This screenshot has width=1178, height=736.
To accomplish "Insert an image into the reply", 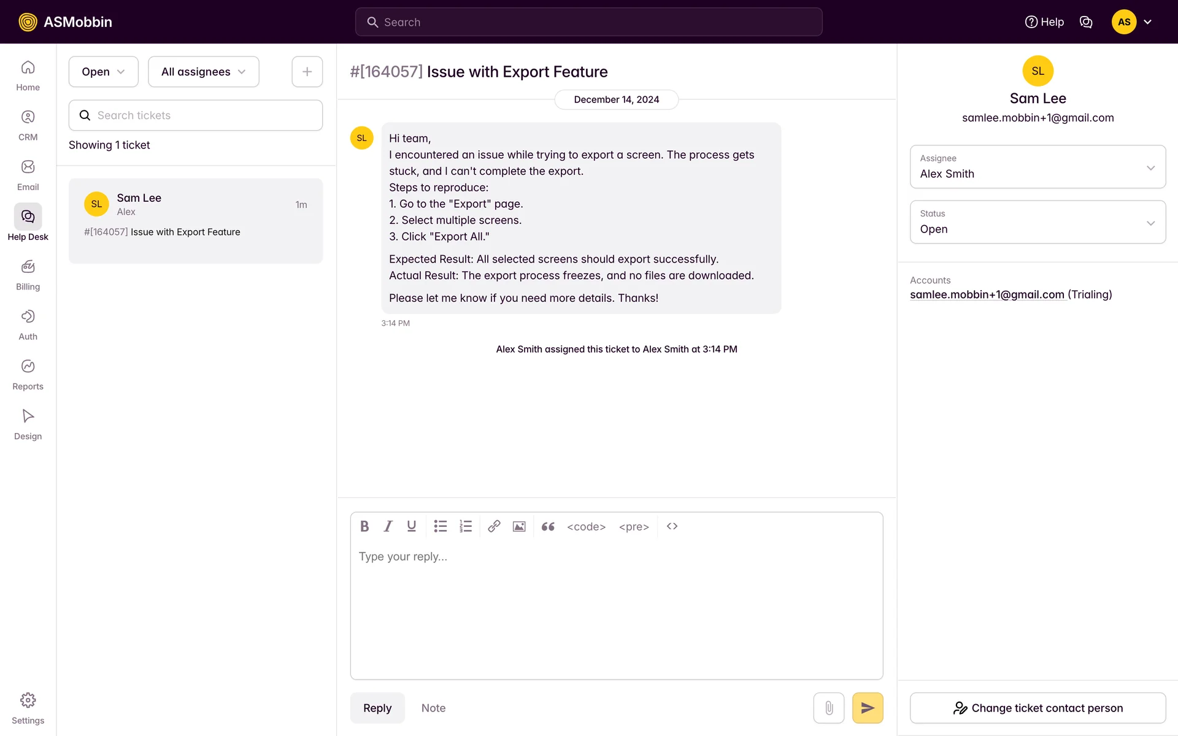I will click(x=519, y=526).
